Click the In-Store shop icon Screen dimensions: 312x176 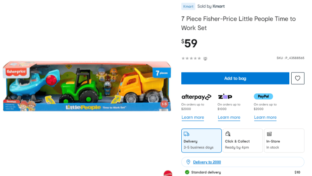point(269,134)
